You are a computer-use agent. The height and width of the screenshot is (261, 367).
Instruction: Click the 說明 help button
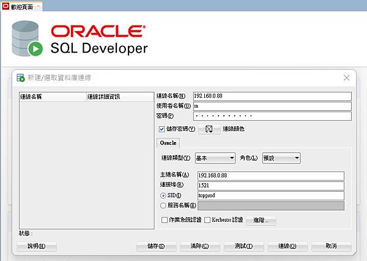[x=37, y=246]
